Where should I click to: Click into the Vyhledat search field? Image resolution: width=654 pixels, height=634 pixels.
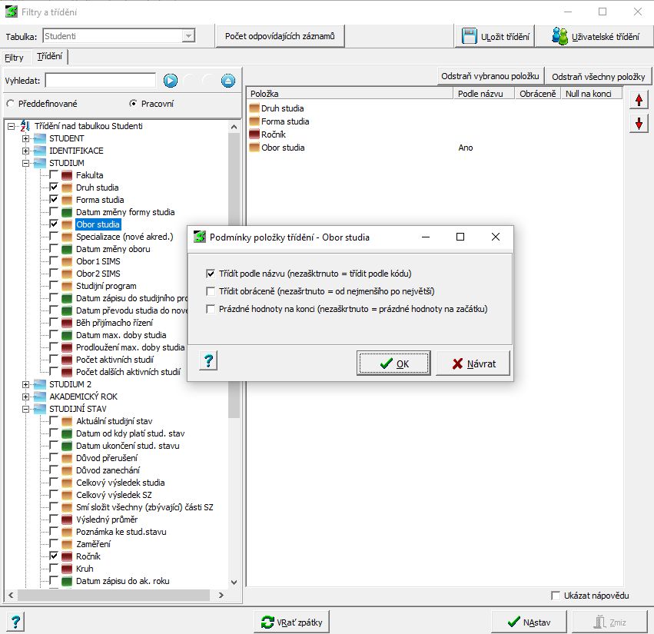100,81
